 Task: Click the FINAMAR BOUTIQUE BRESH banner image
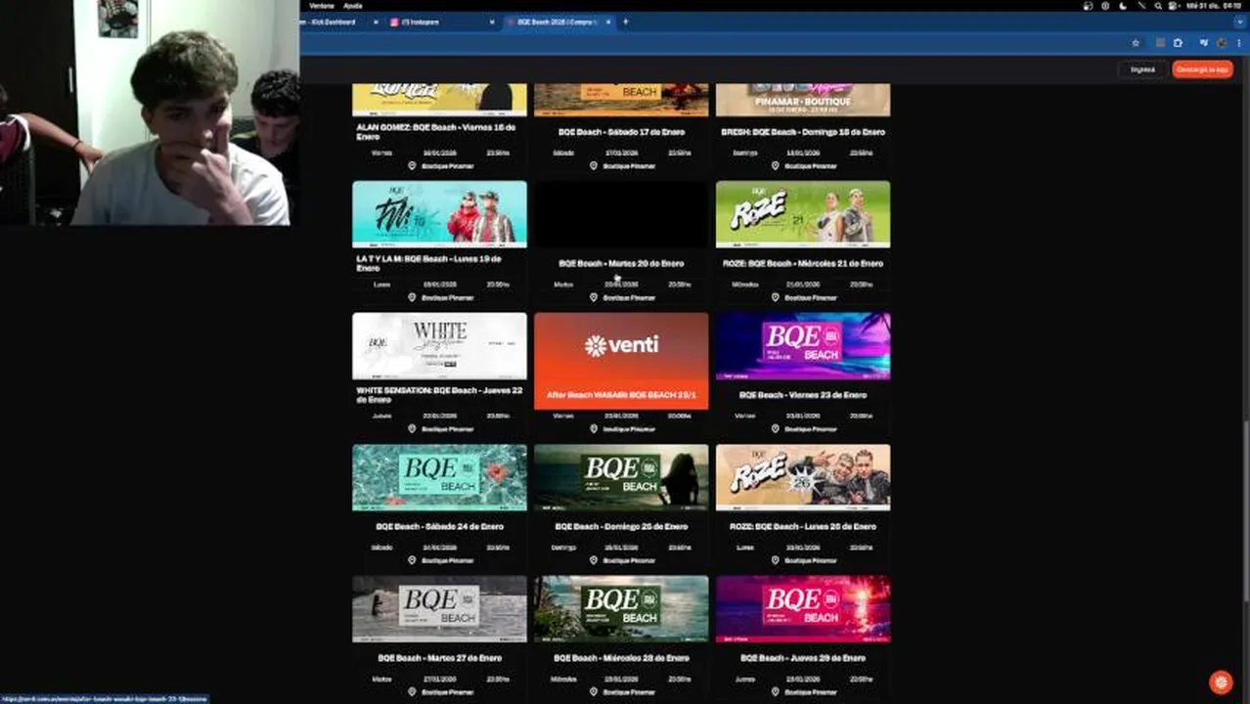click(803, 100)
